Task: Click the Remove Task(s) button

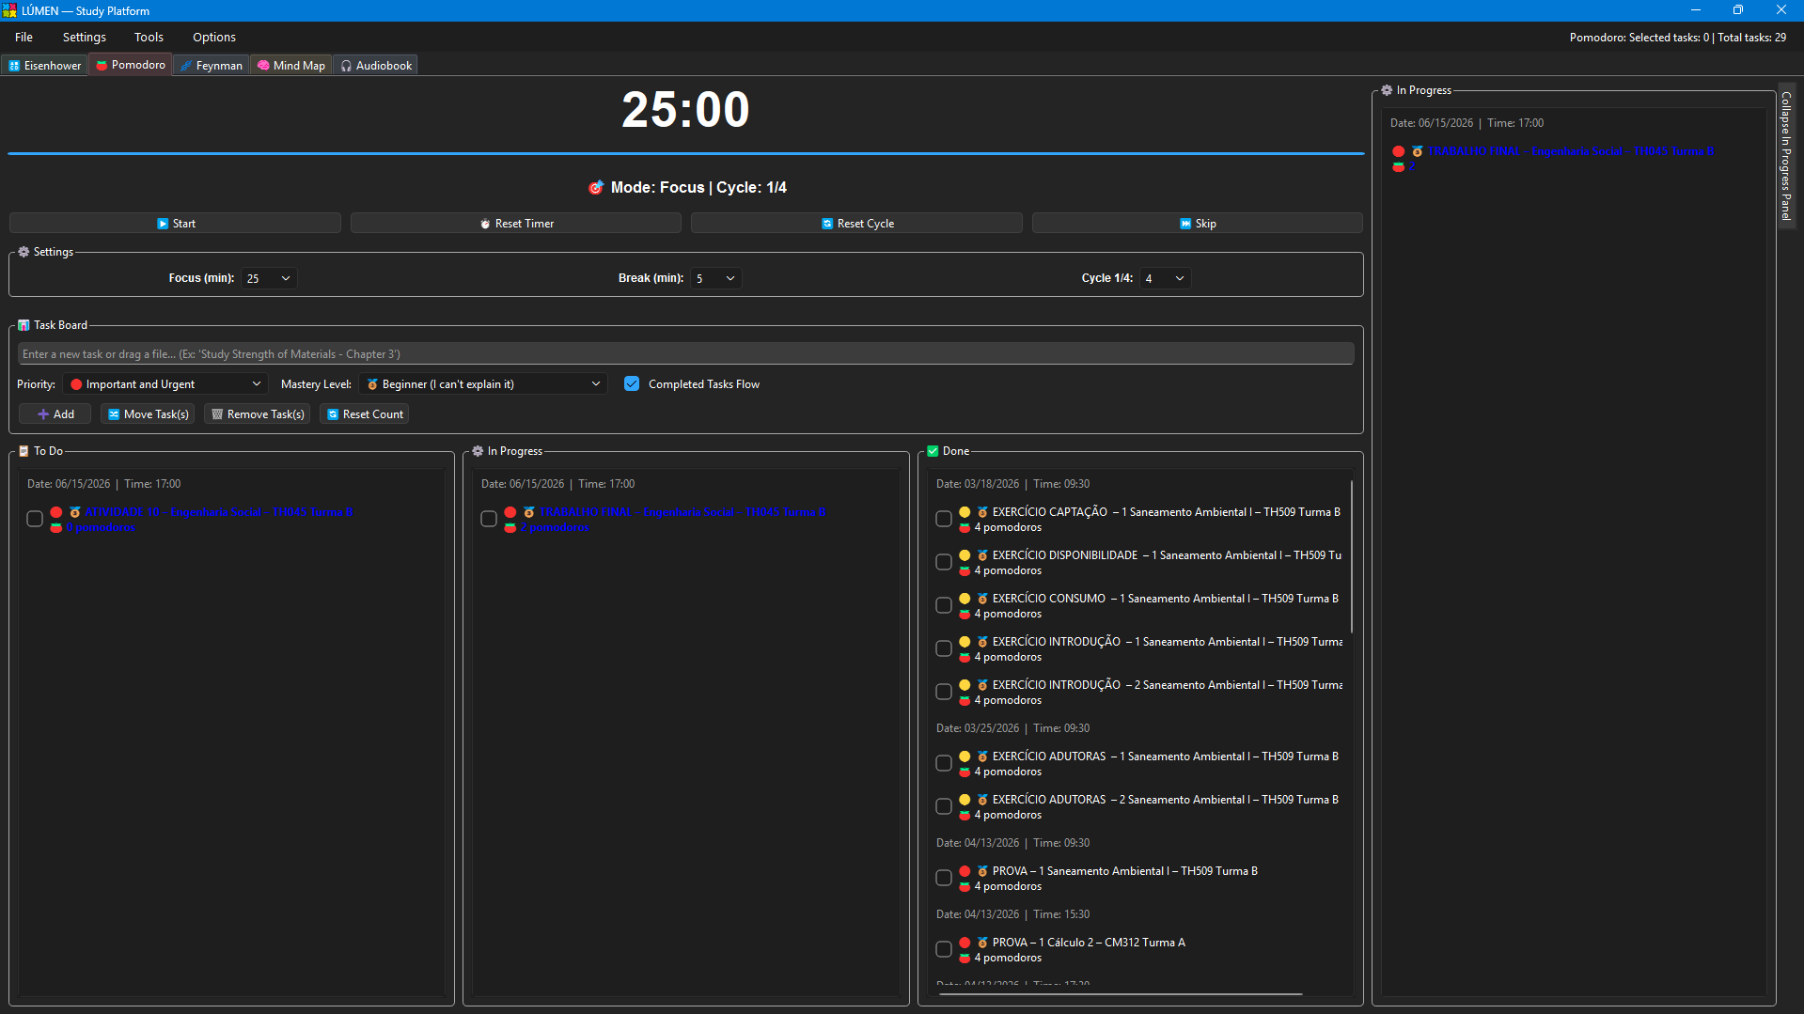Action: point(258,413)
